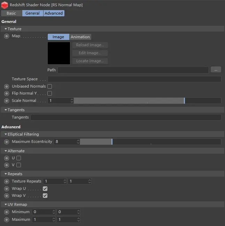The image size is (225, 226).
Task: Enable the Flip Normal Y checkbox
Action: pos(50,94)
